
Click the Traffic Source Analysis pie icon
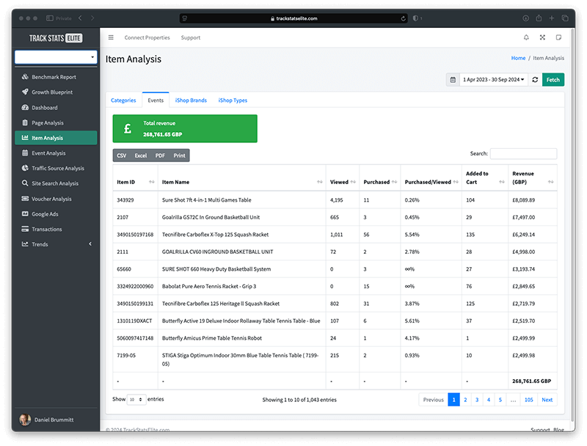point(25,168)
